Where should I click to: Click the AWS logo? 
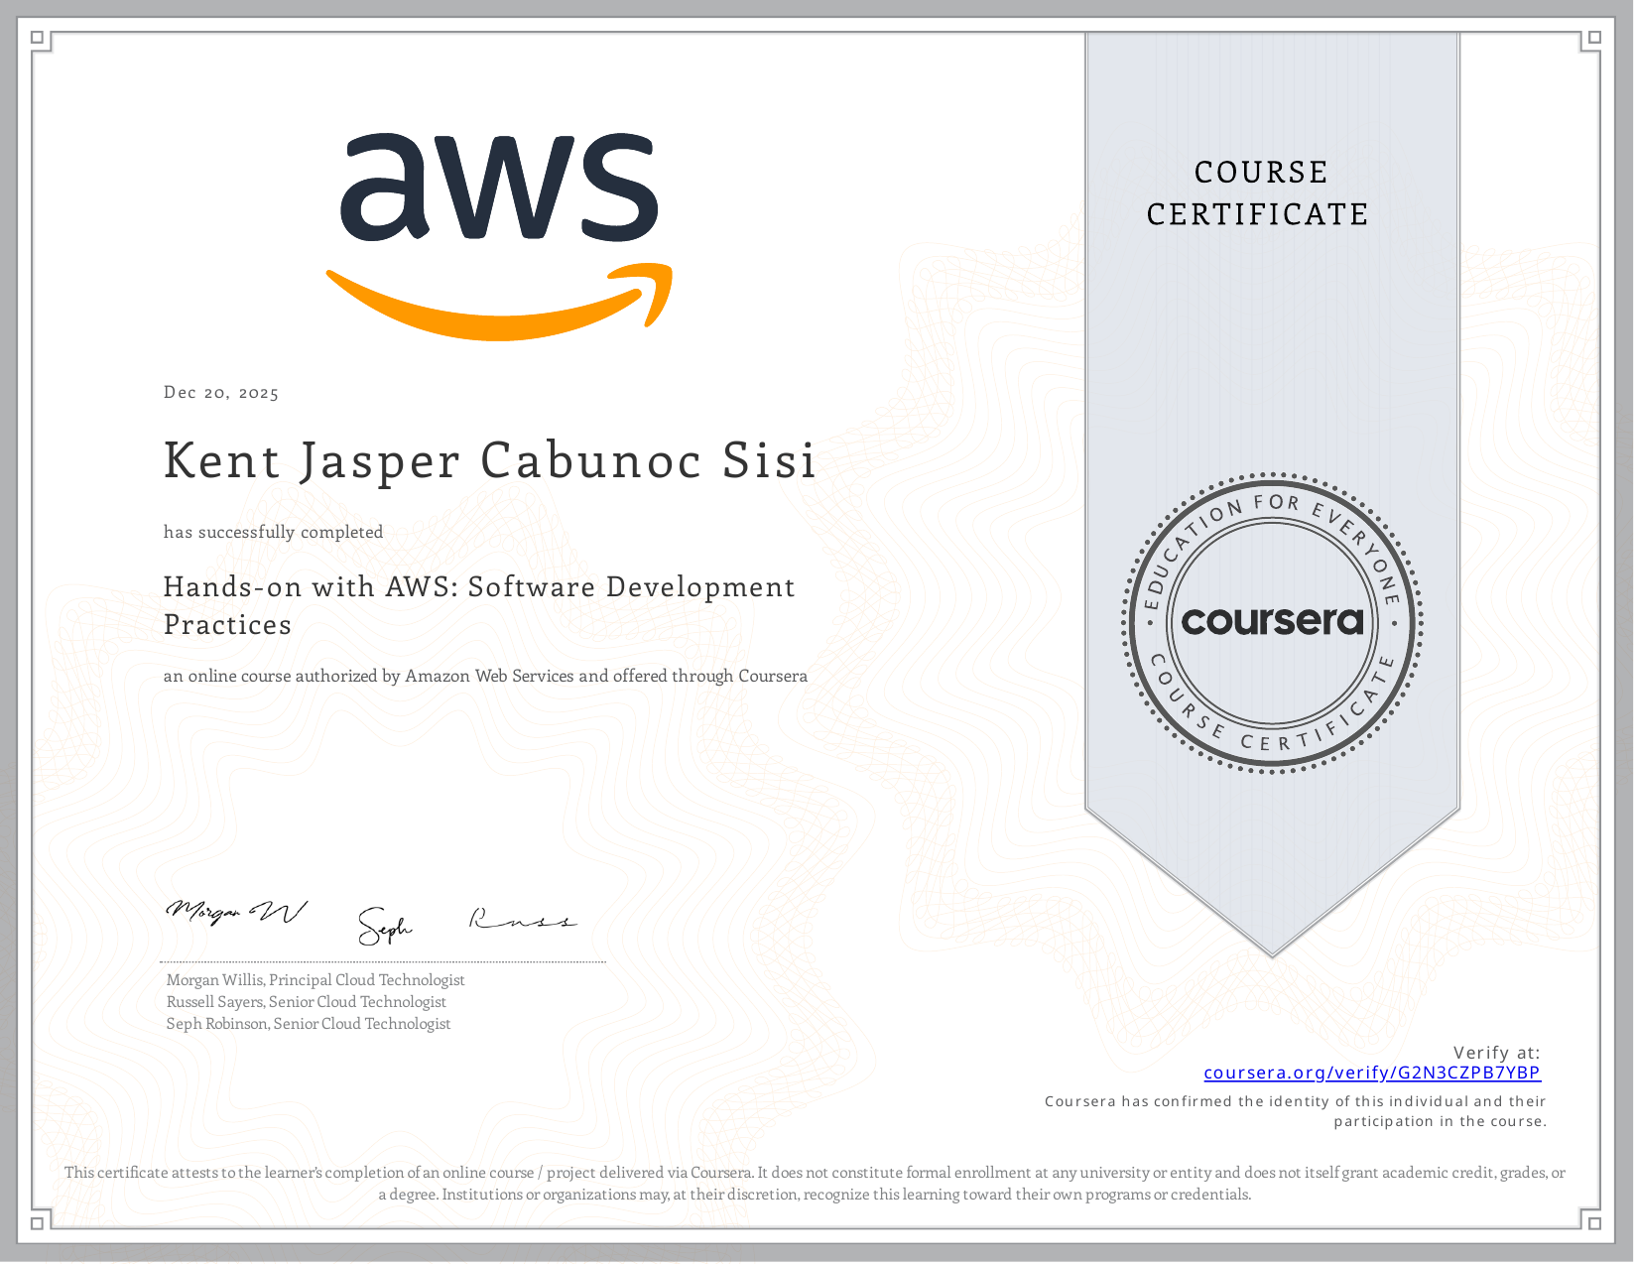point(499,236)
